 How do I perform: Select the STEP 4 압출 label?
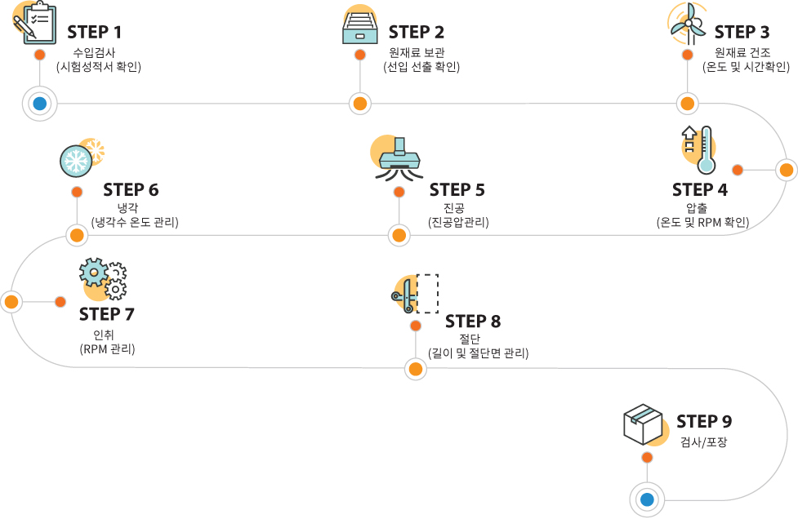(697, 208)
